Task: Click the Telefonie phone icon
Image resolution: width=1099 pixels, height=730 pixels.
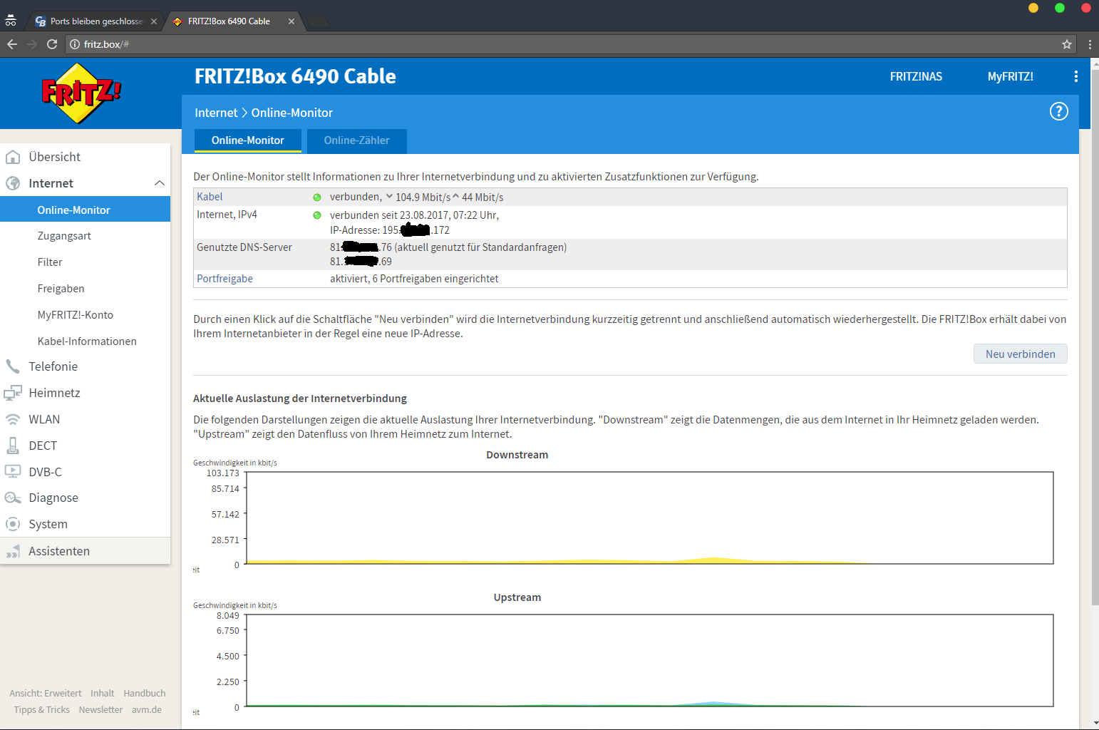Action: 13,366
